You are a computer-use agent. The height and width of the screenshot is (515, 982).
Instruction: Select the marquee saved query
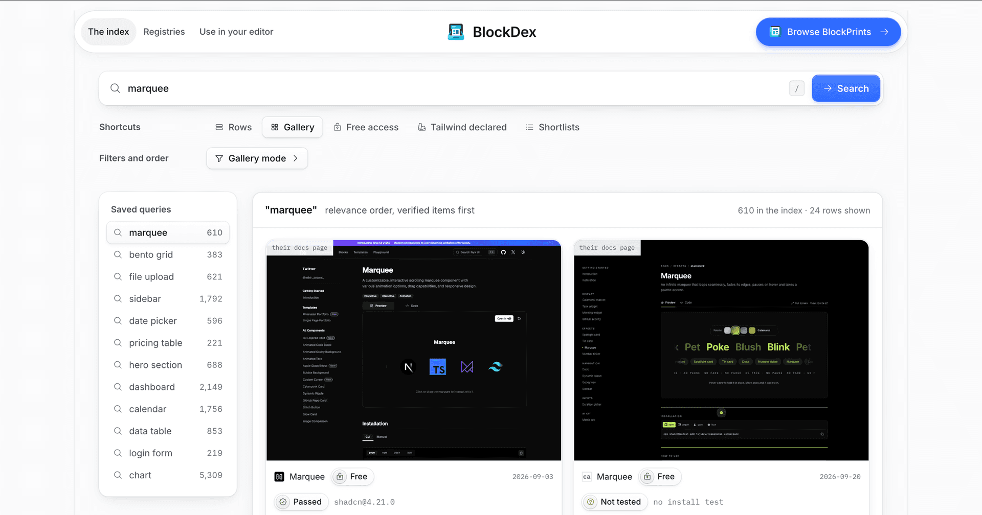coord(168,232)
